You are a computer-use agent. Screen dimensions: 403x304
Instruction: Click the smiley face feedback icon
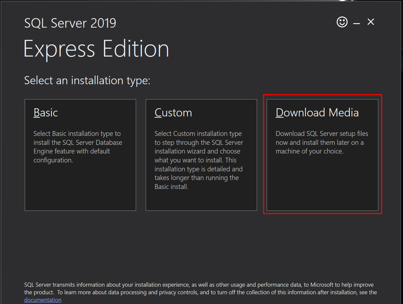point(342,22)
